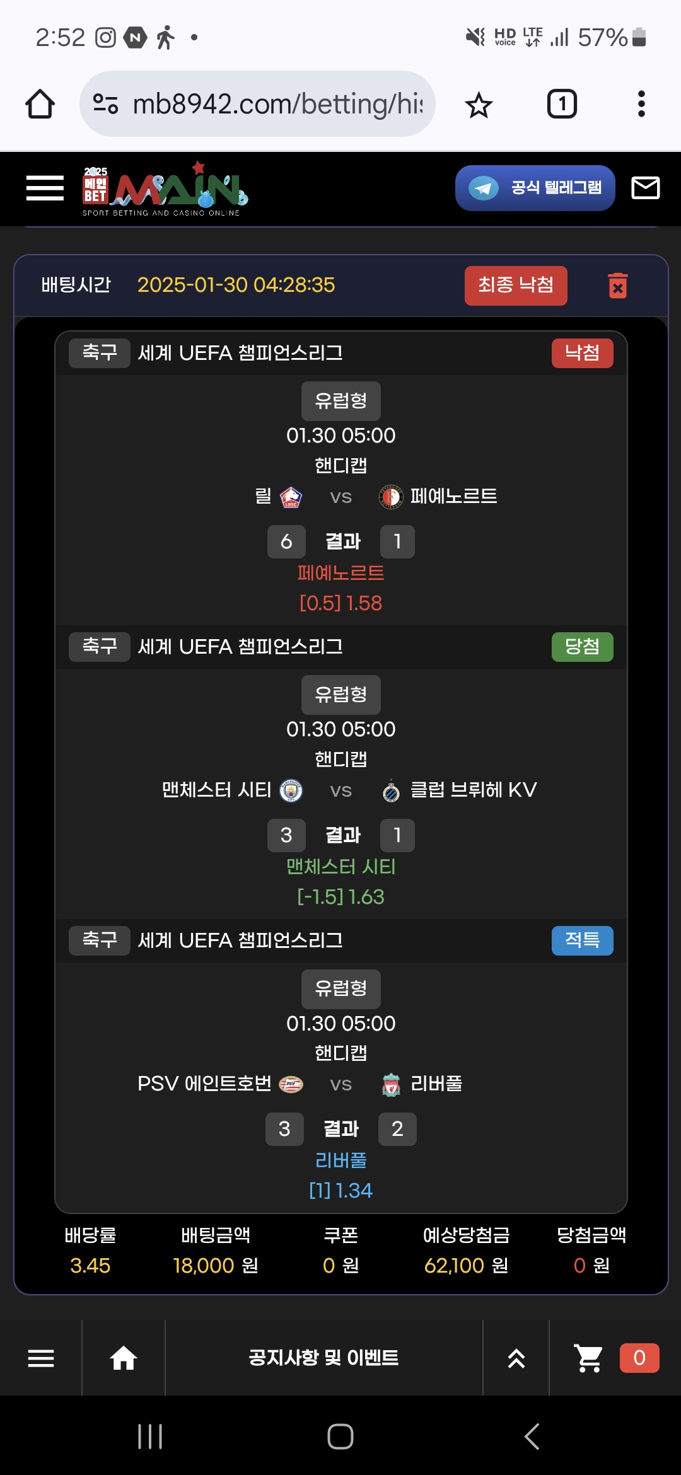This screenshot has width=681, height=1475.
Task: Open 공지사항 및 이벤트 link
Action: click(323, 1358)
